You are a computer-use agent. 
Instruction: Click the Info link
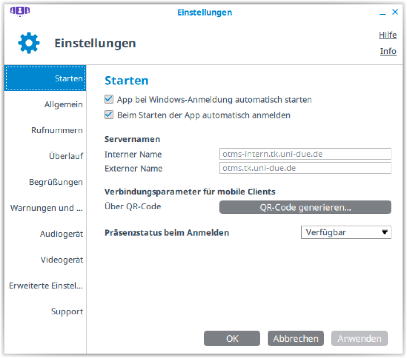(388, 51)
